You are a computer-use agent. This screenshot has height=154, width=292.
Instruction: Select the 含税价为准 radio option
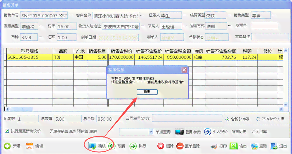click(x=227, y=119)
